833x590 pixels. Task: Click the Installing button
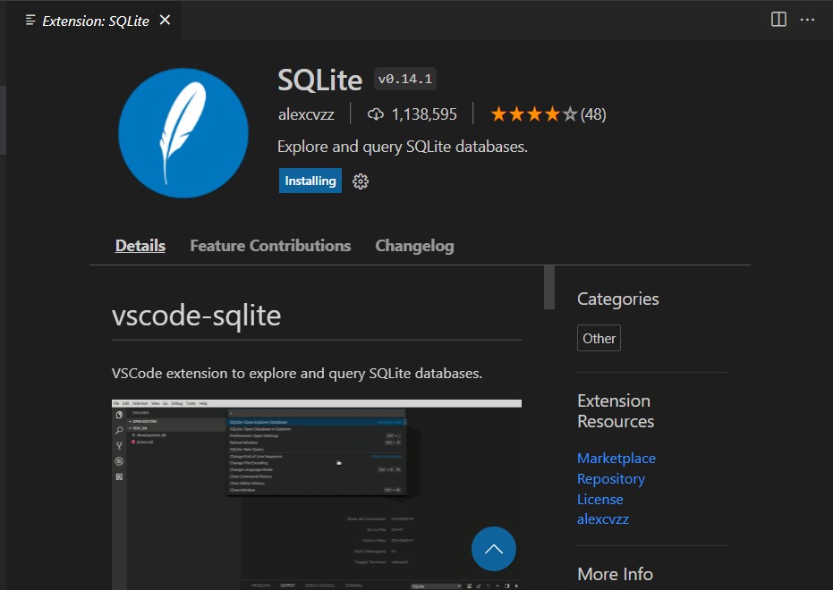click(310, 181)
